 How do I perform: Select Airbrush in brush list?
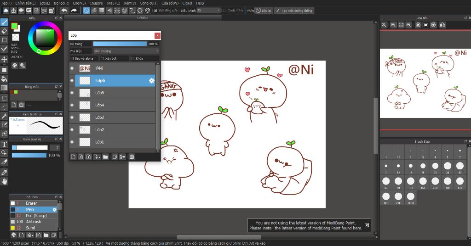click(33, 222)
